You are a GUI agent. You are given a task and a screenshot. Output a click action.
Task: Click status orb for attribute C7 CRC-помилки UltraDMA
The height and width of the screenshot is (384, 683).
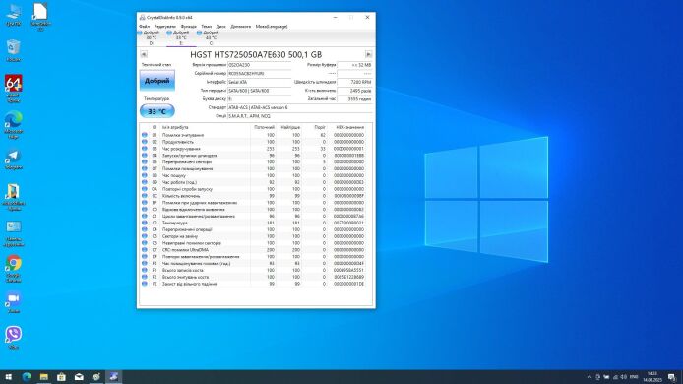point(145,250)
